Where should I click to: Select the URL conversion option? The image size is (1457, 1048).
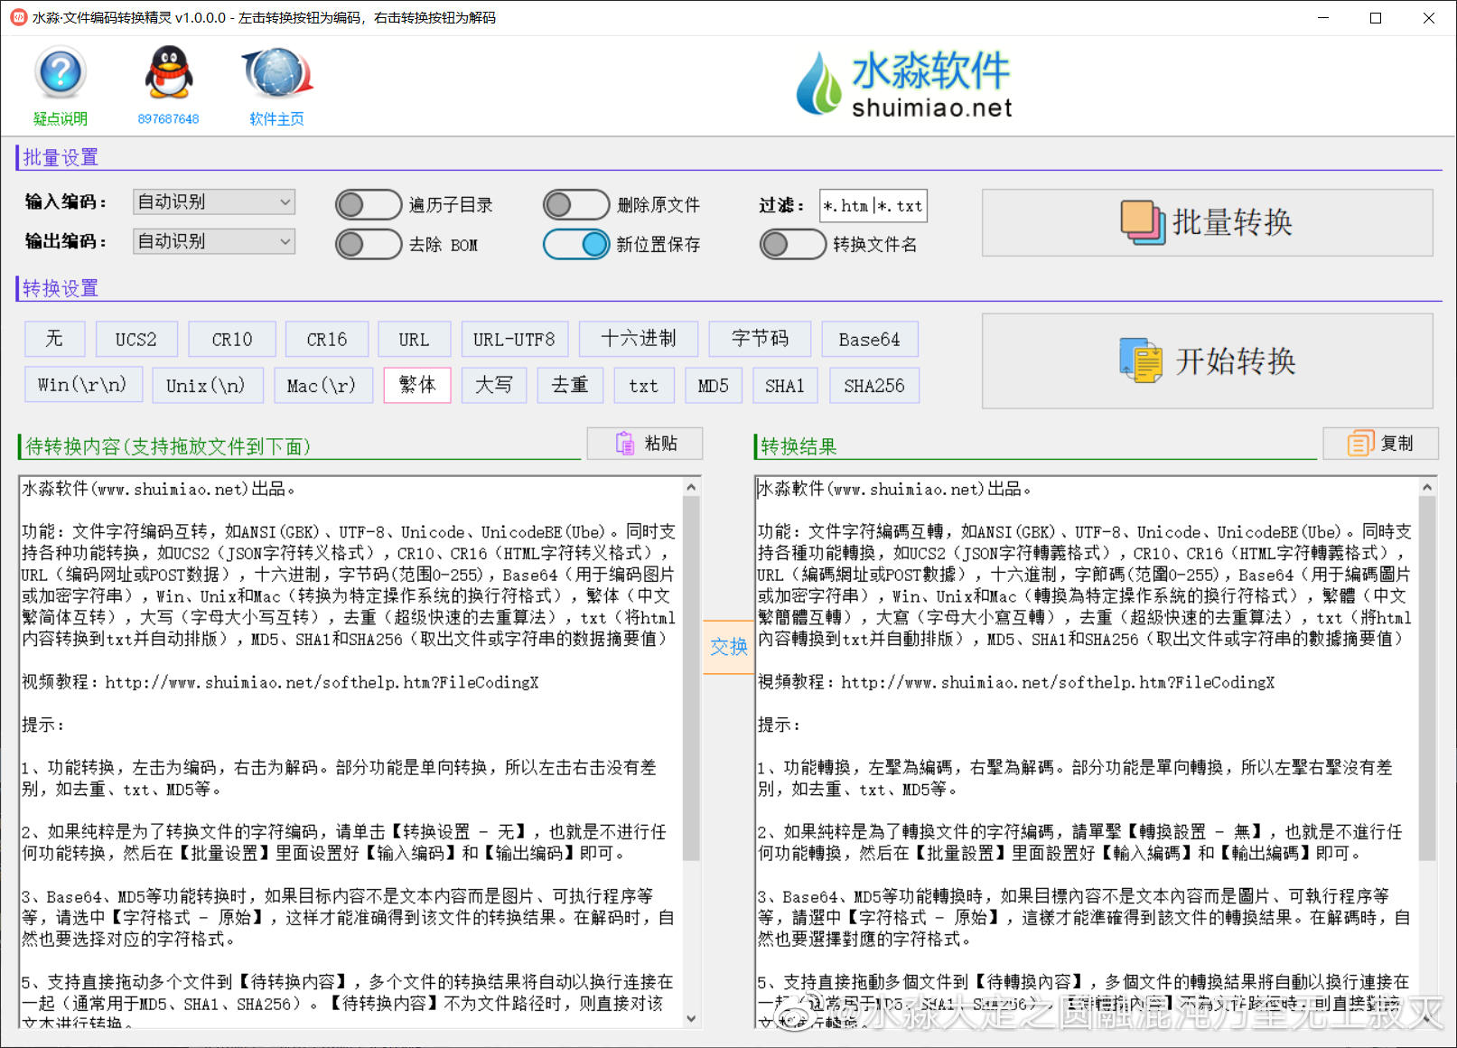[414, 339]
